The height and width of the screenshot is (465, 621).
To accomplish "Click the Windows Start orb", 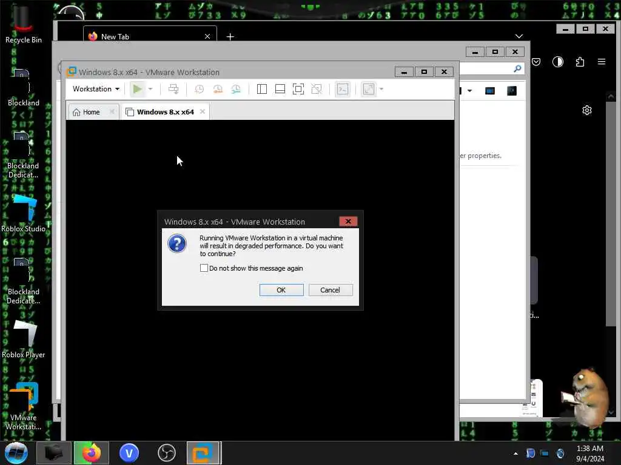I will 16,453.
